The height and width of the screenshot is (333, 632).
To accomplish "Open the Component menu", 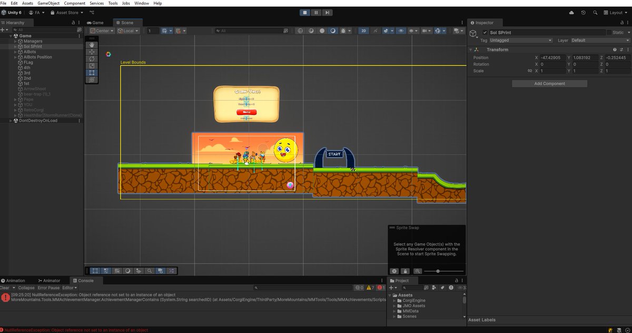I will click(75, 3).
